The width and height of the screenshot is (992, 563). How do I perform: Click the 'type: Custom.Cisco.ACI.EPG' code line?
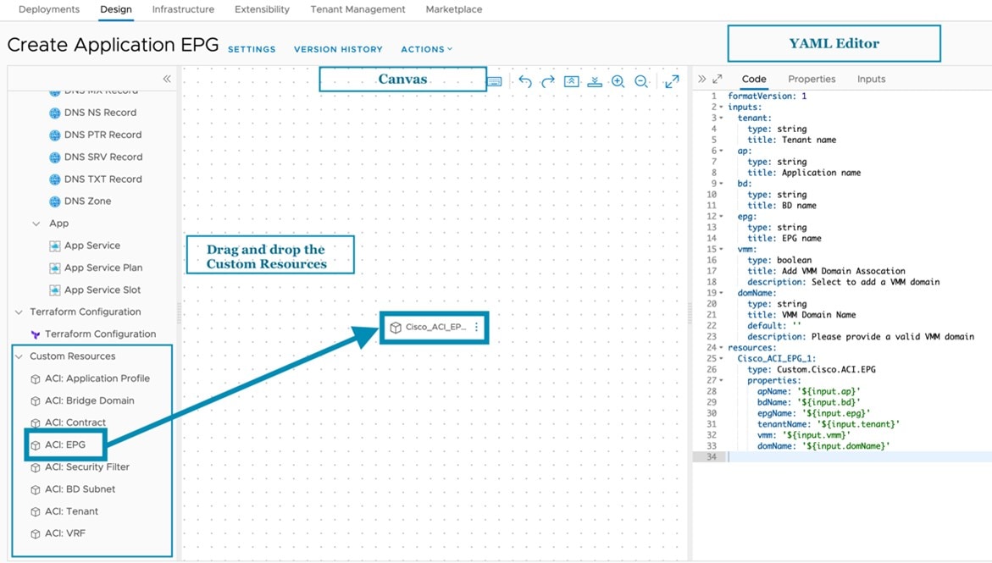(811, 369)
